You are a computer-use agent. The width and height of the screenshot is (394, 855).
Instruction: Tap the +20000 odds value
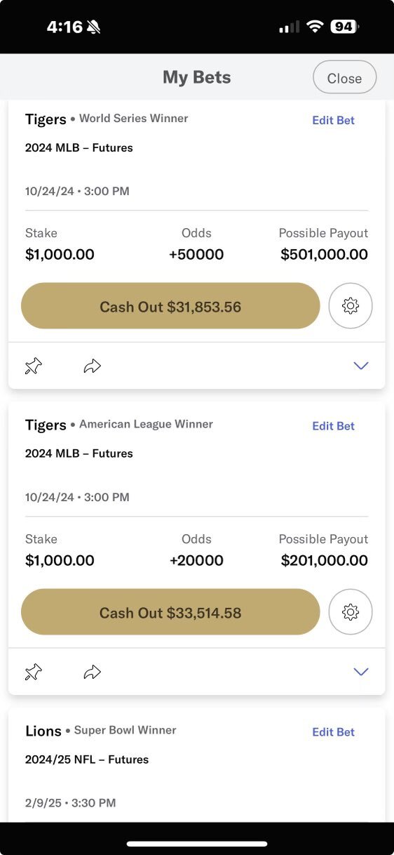coord(196,560)
